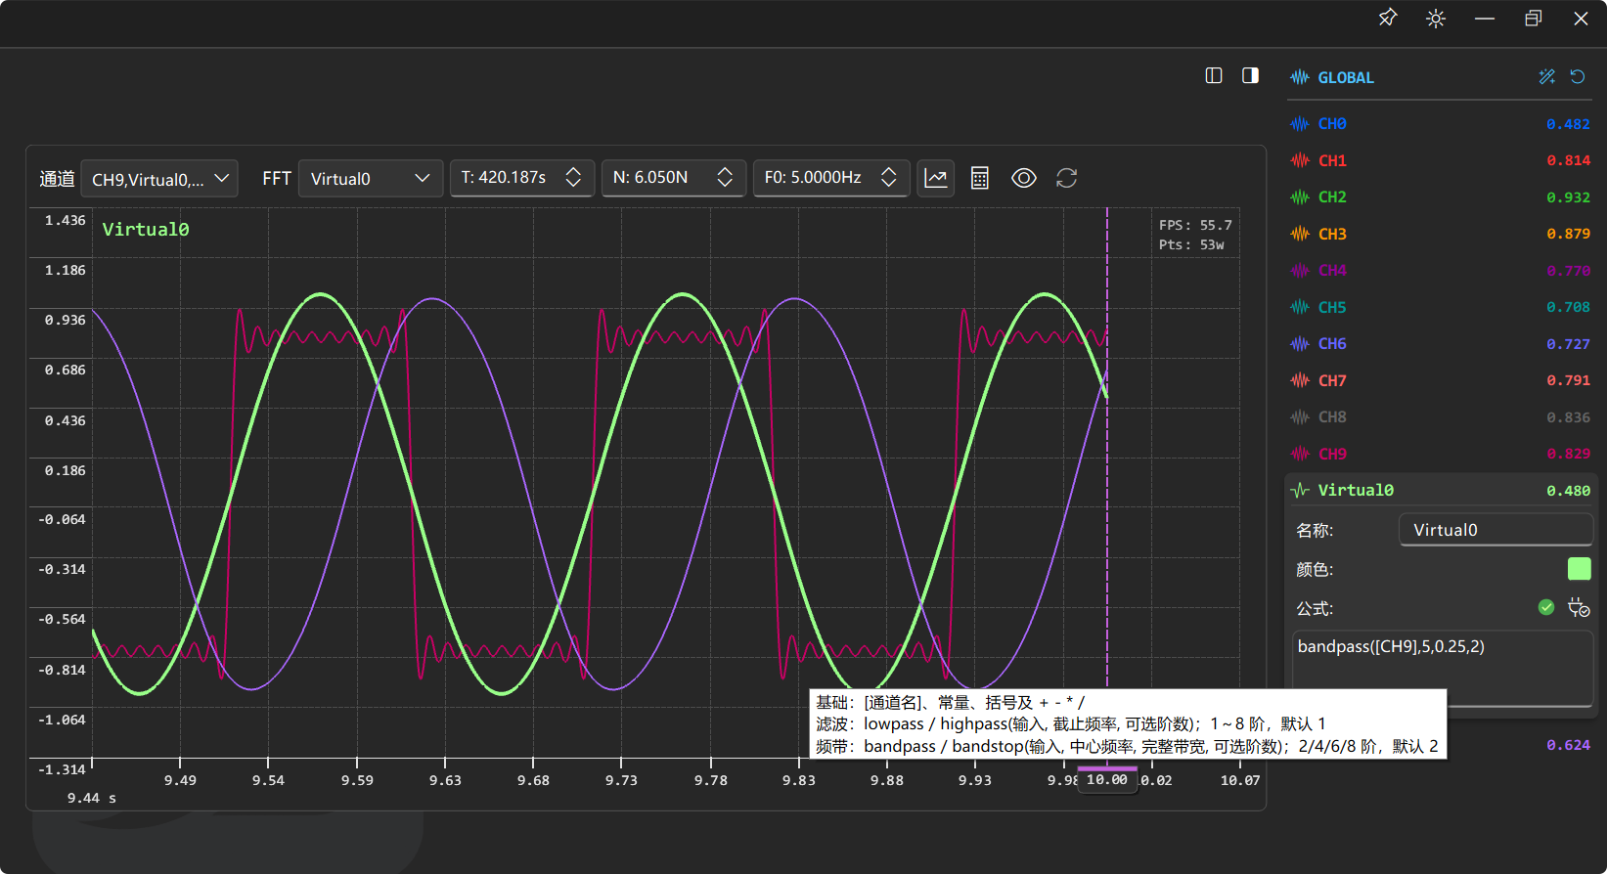
Task: Select the GLOBAL header label
Action: (x=1346, y=77)
